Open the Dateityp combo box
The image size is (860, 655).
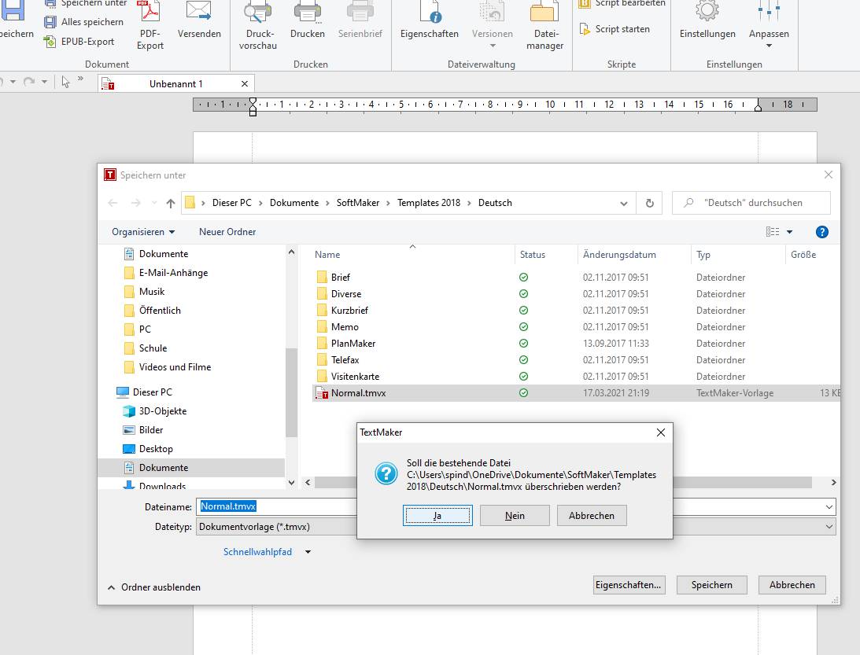pyautogui.click(x=515, y=527)
